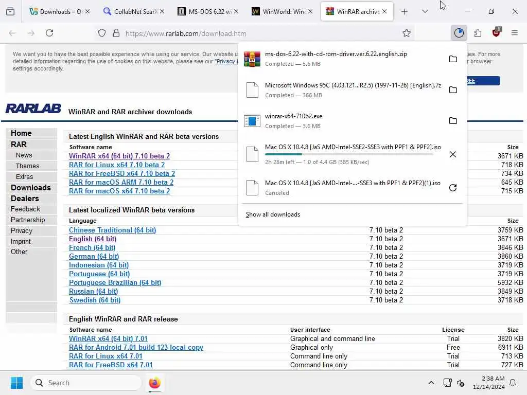
Task: Click Mac OS X iso download progress bar
Action: coord(349,154)
